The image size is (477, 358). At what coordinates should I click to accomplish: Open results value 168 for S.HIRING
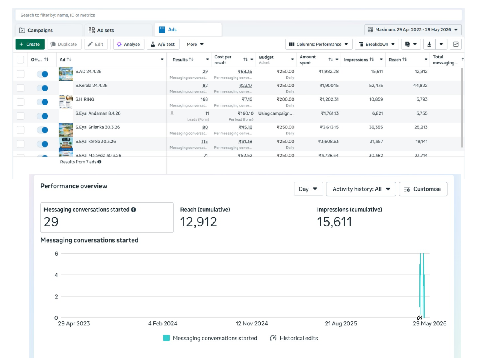pyautogui.click(x=204, y=99)
